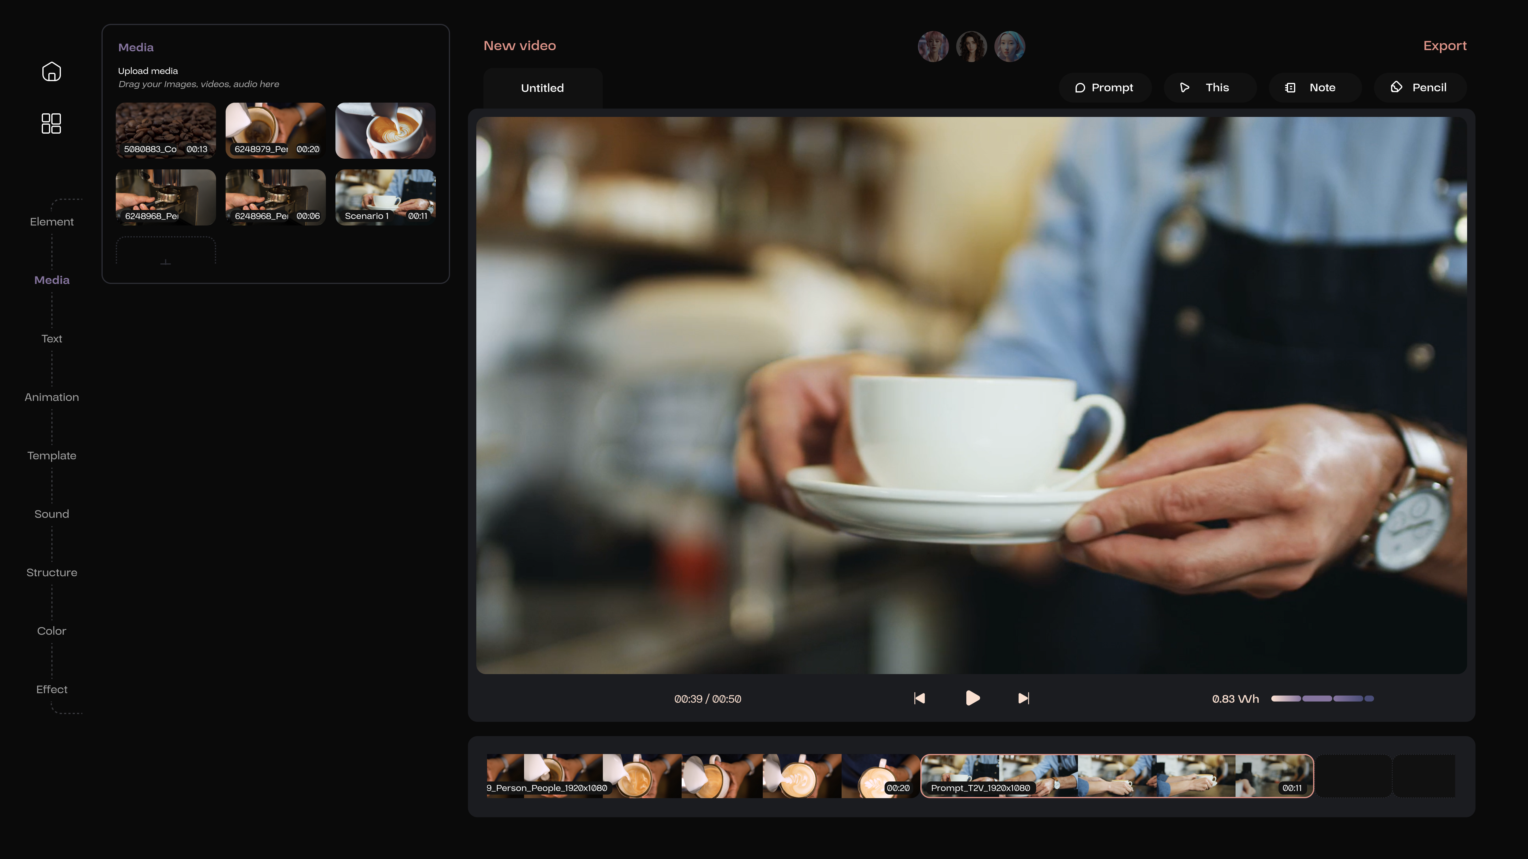Click the Export link

click(x=1444, y=46)
